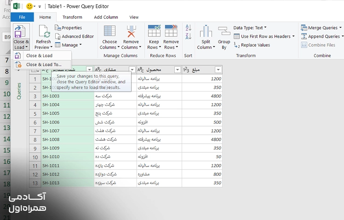Sort ascending A to Z
This screenshot has width=344, height=220.
(188, 28)
